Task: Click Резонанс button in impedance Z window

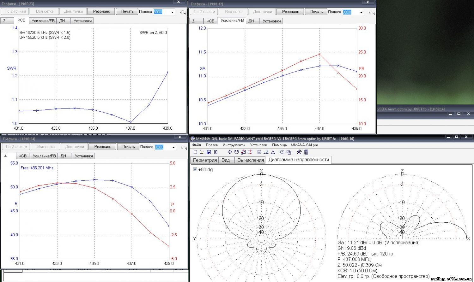Action: (x=103, y=147)
